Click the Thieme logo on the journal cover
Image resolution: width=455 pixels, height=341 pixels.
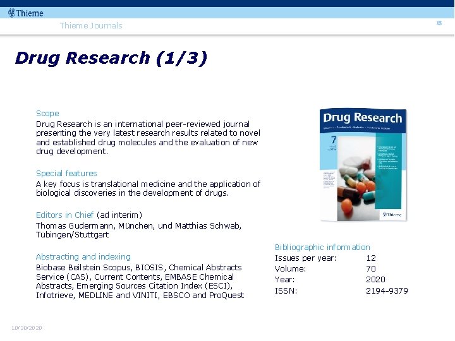pyautogui.click(x=392, y=215)
